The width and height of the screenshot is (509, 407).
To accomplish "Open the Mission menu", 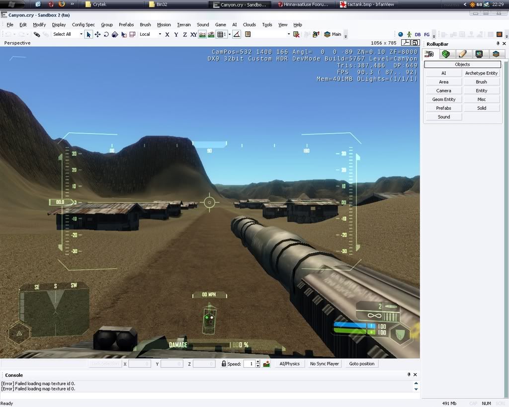I will (x=164, y=25).
